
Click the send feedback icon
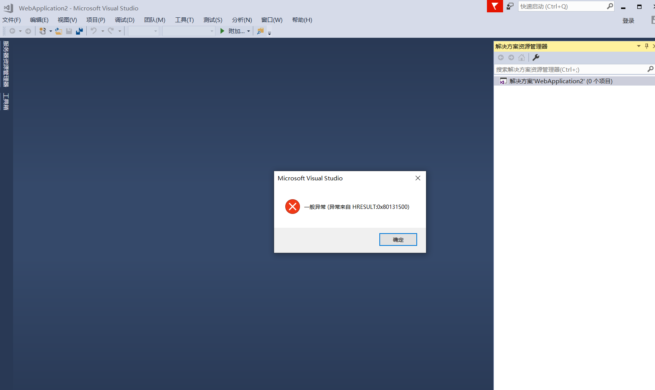click(x=510, y=6)
